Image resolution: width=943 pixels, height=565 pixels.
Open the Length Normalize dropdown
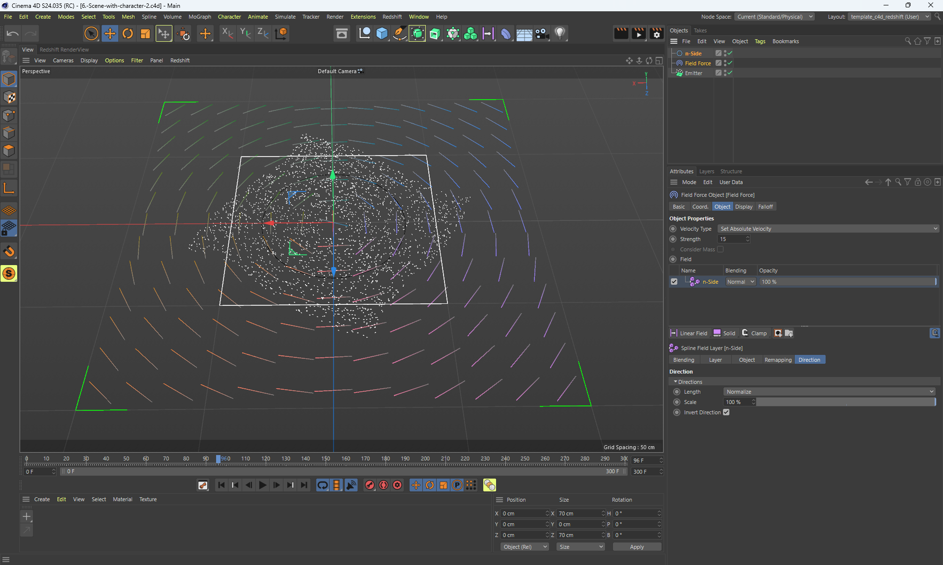(x=829, y=392)
